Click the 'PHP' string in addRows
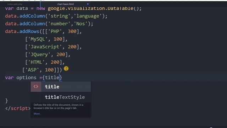 point(55,31)
